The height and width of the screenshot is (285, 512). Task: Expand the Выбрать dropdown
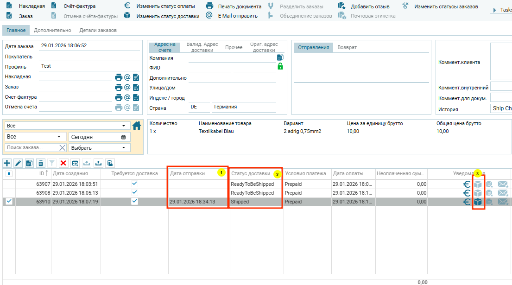(99, 148)
